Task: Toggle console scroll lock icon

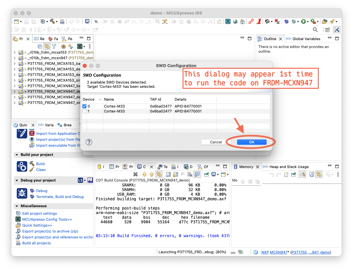Action: tap(159, 174)
